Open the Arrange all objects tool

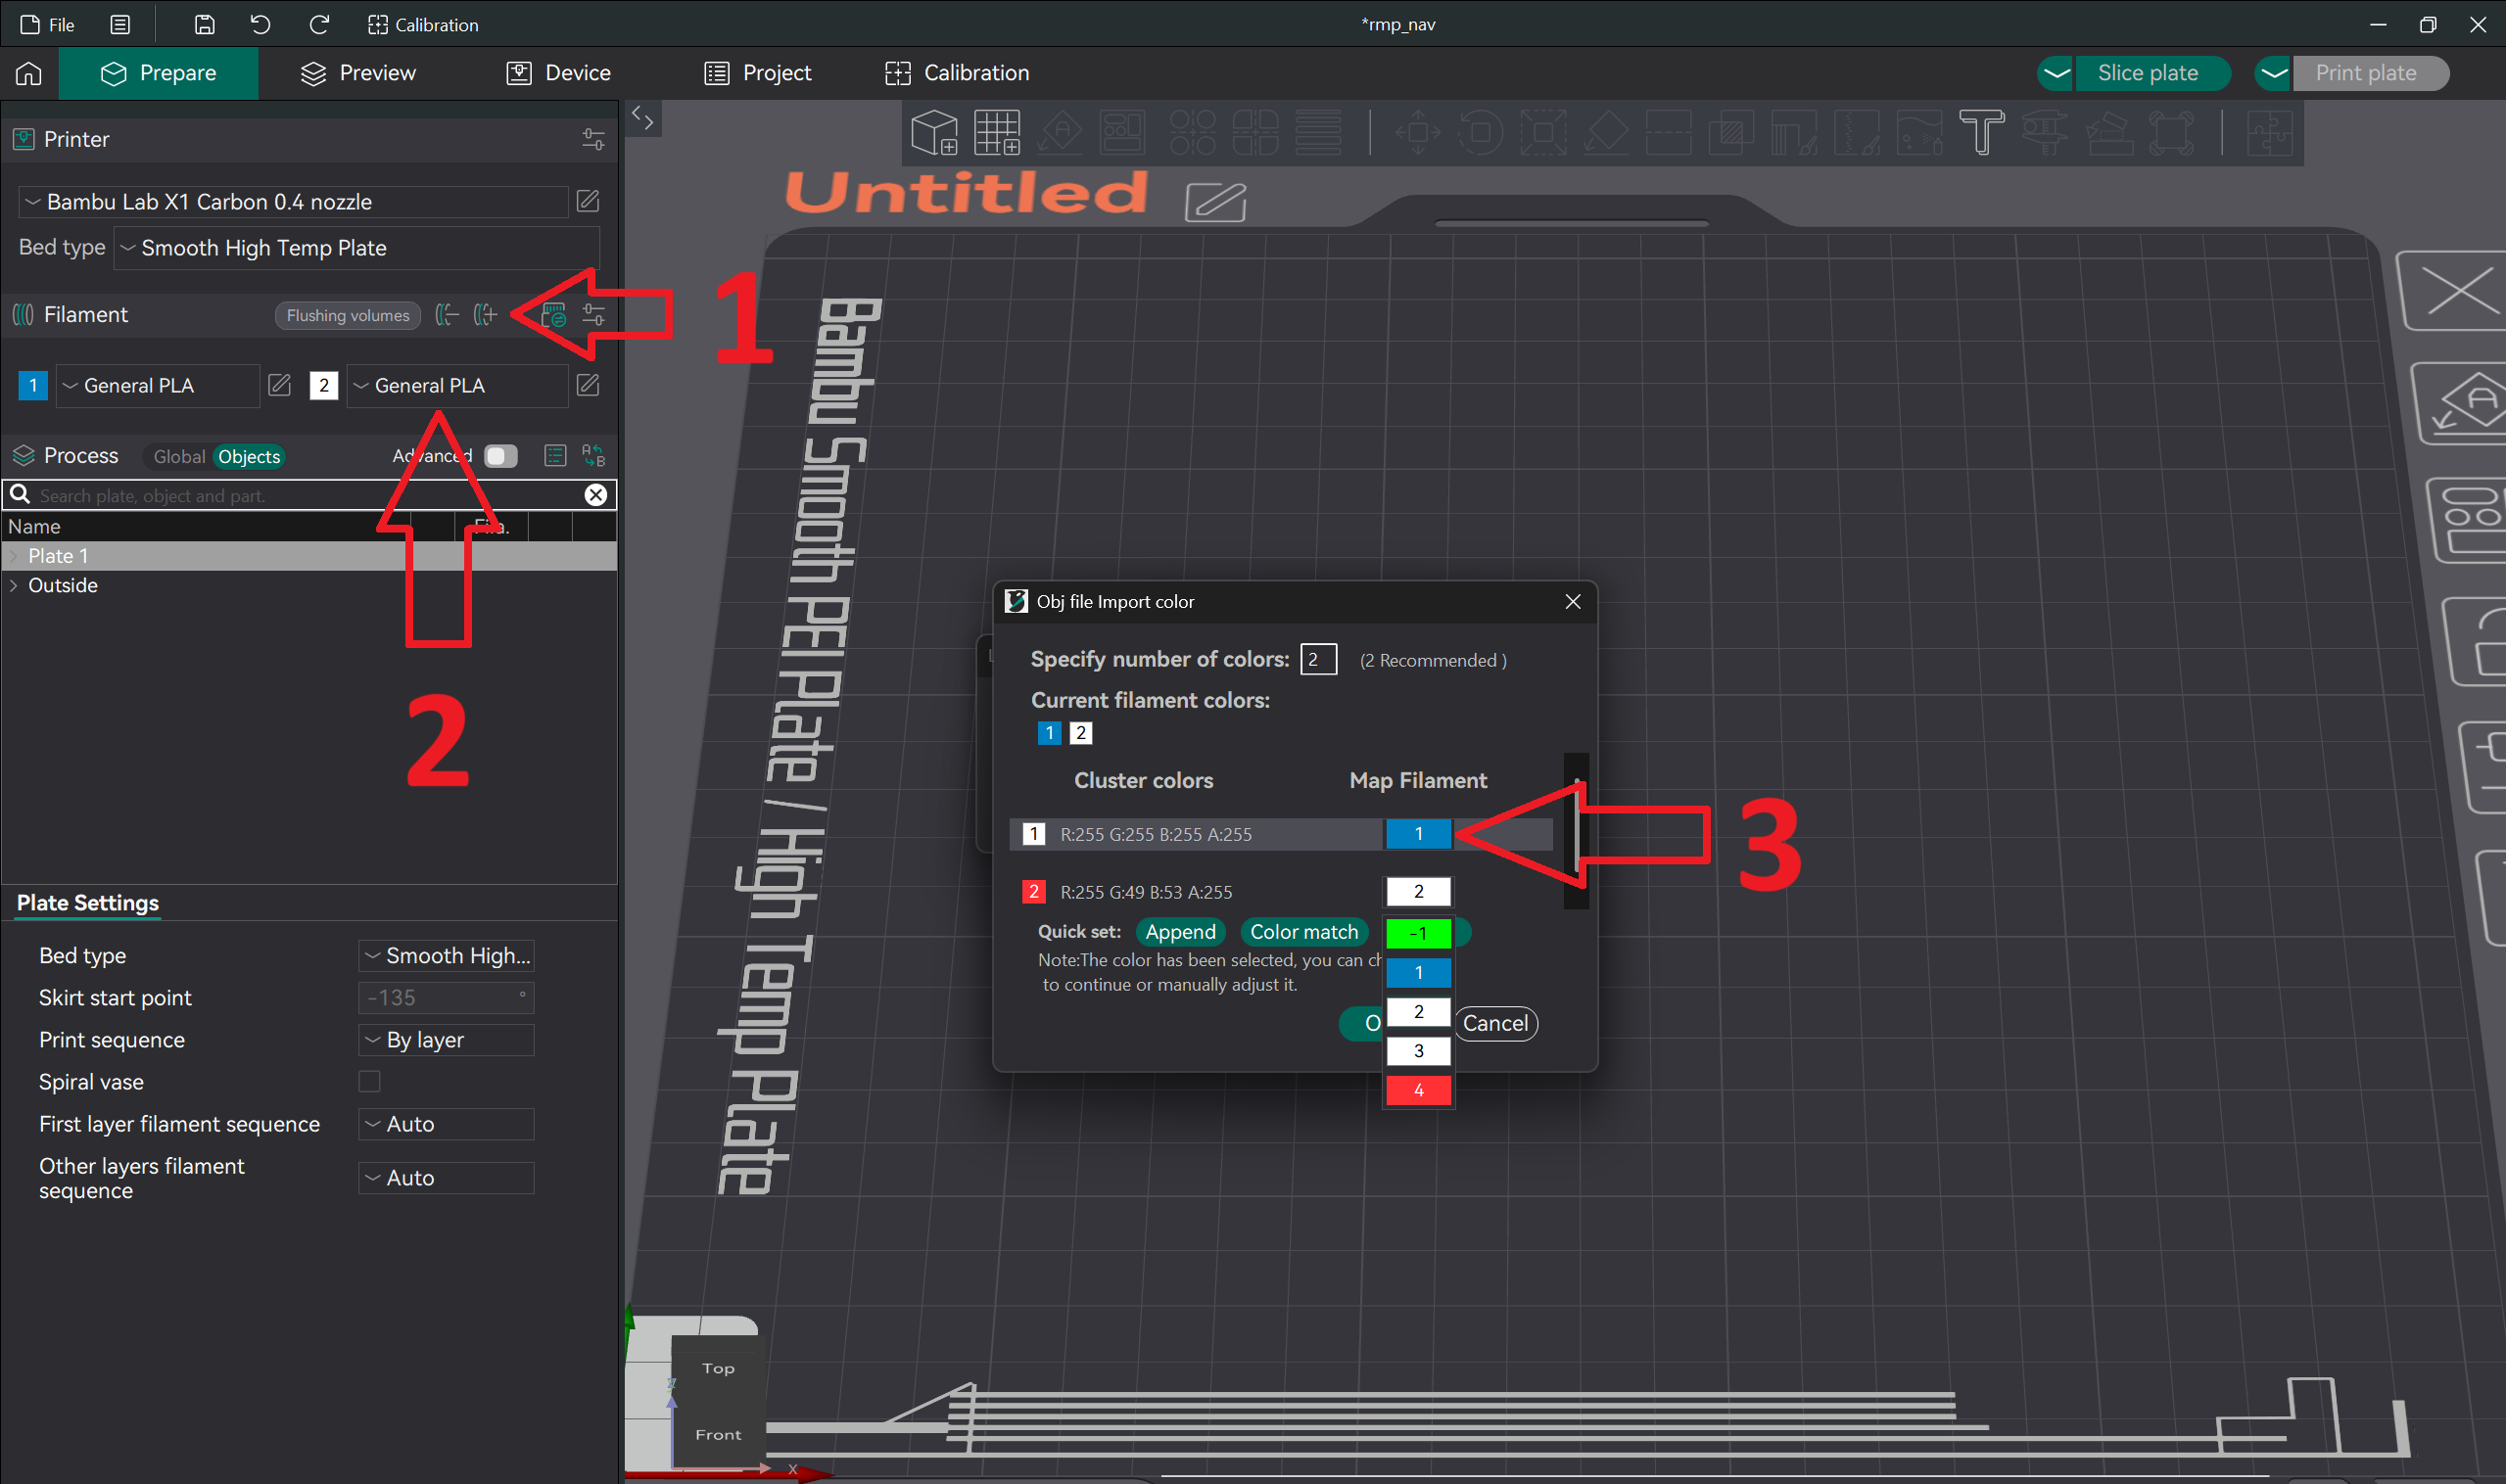tap(1123, 132)
